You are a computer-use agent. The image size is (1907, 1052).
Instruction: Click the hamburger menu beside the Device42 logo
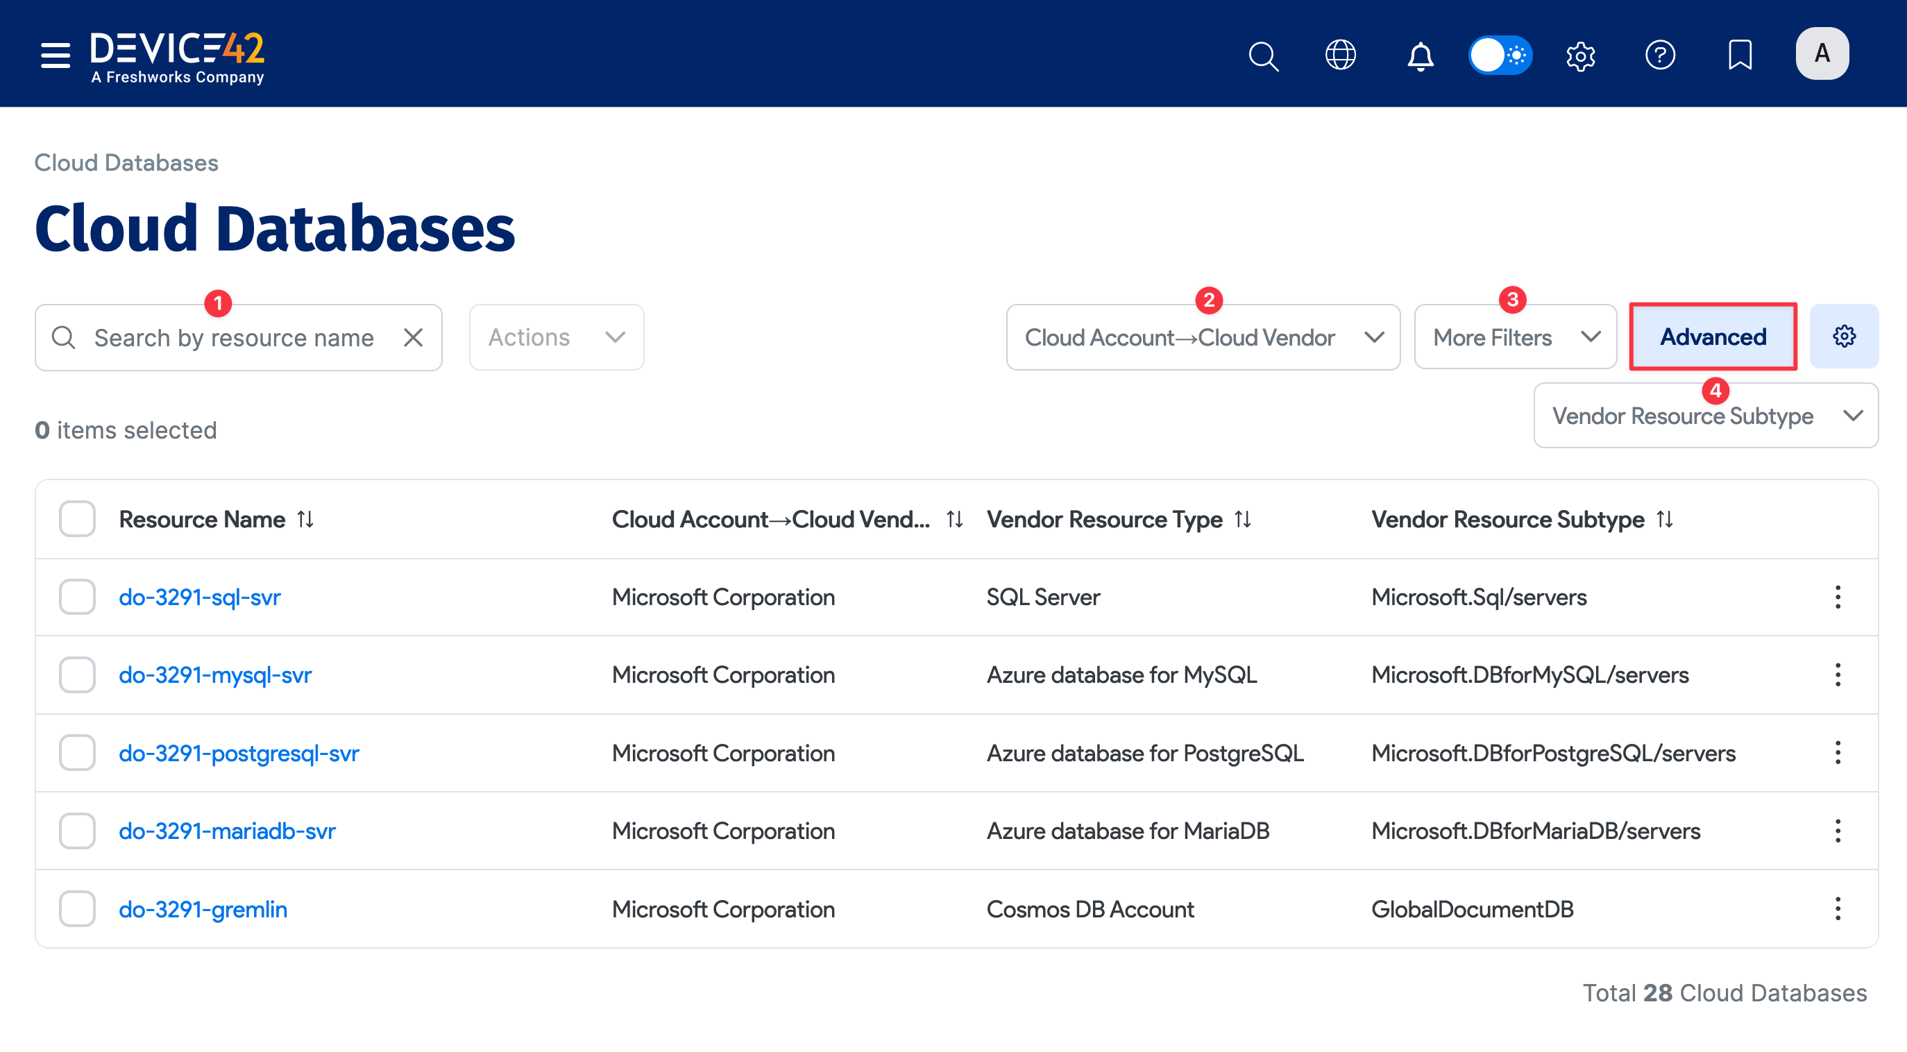[55, 55]
